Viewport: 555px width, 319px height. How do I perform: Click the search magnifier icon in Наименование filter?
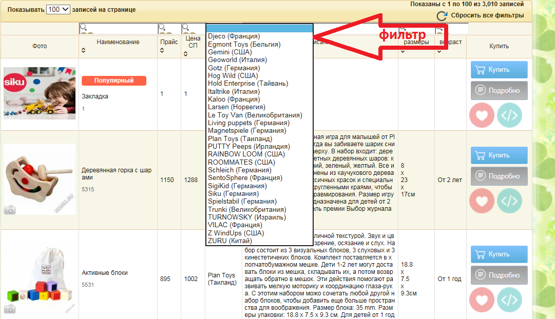pyautogui.click(x=83, y=27)
